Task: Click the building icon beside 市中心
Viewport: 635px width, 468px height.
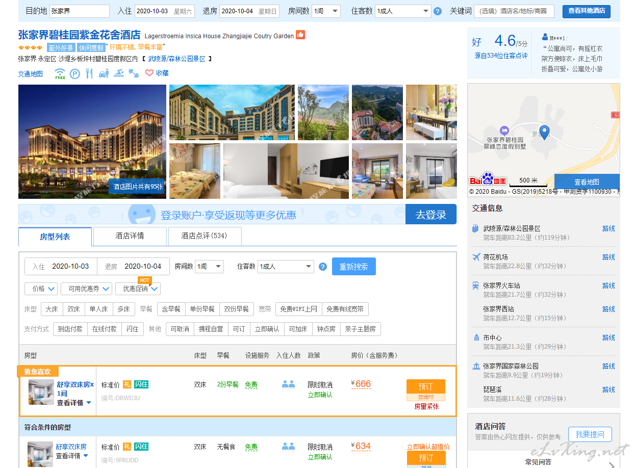Action: click(476, 337)
